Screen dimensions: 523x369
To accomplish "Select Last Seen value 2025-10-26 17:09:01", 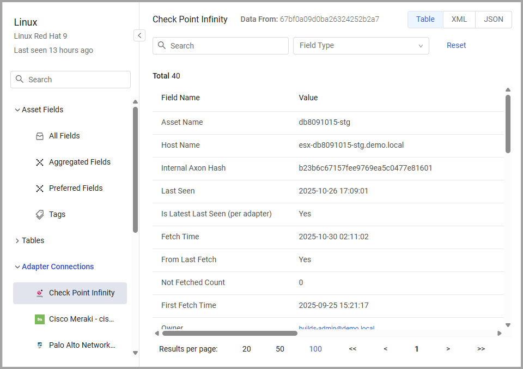I will pos(333,191).
